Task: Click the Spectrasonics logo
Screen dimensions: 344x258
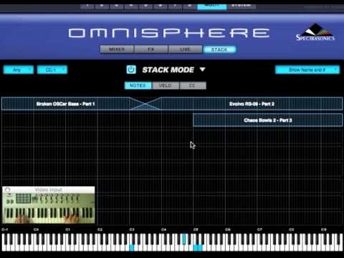Action: click(x=315, y=32)
